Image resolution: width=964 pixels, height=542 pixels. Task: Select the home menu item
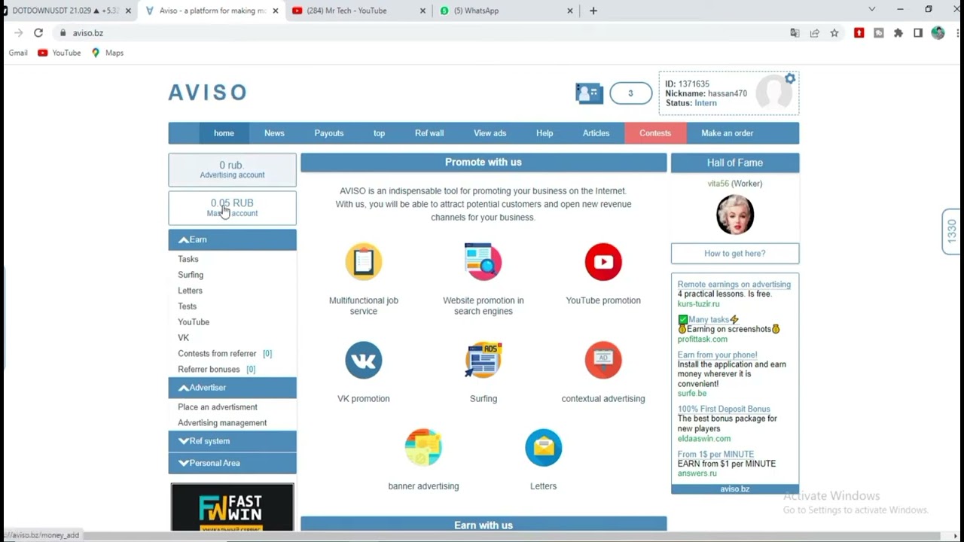[224, 133]
